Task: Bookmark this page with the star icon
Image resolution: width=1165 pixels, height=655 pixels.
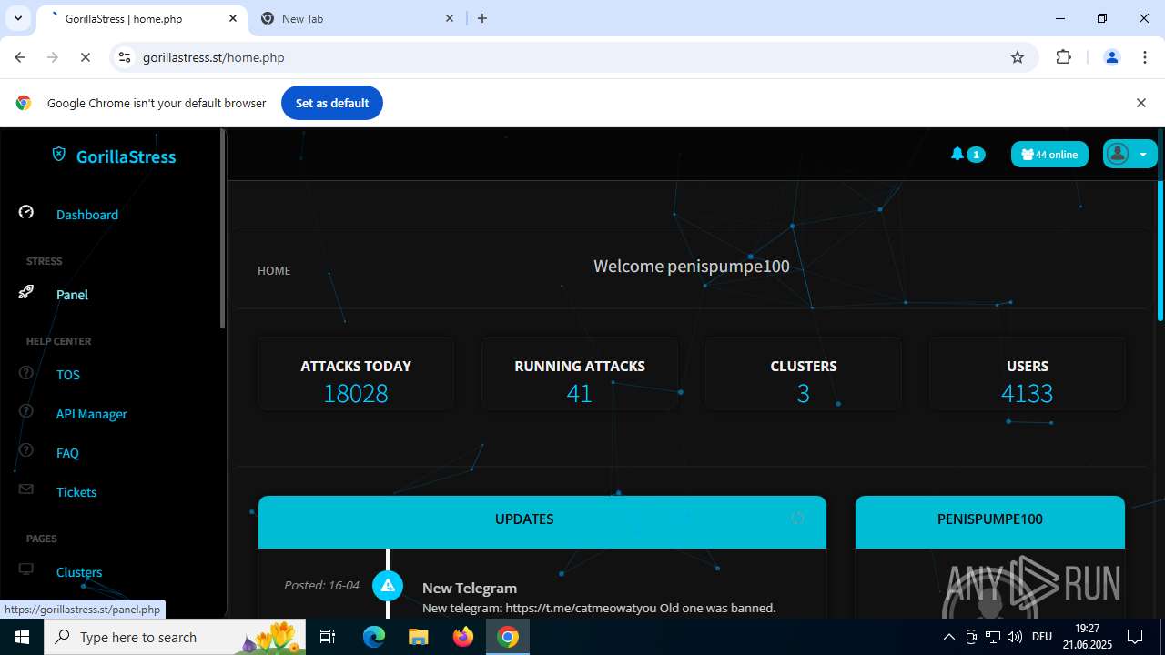Action: 1018,57
